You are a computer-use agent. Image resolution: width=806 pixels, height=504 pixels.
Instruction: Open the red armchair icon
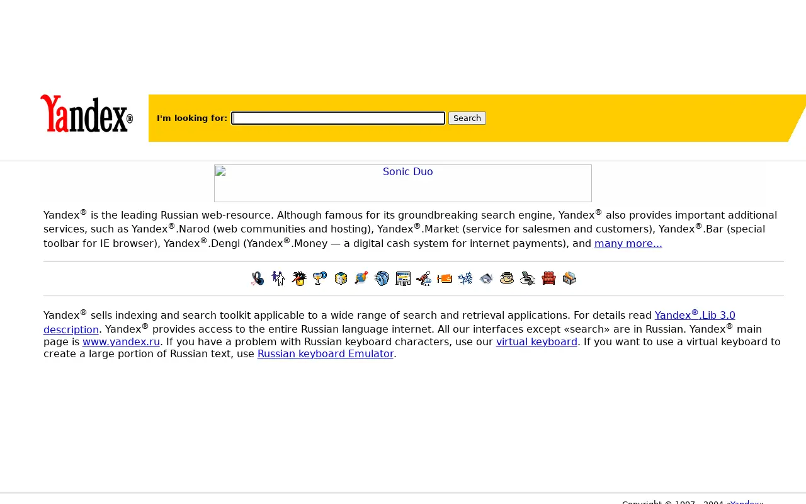tap(548, 278)
